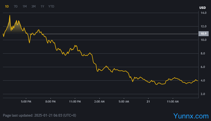Click the 14.0 price axis label
This screenshot has width=211, height=121.
tap(203, 13)
